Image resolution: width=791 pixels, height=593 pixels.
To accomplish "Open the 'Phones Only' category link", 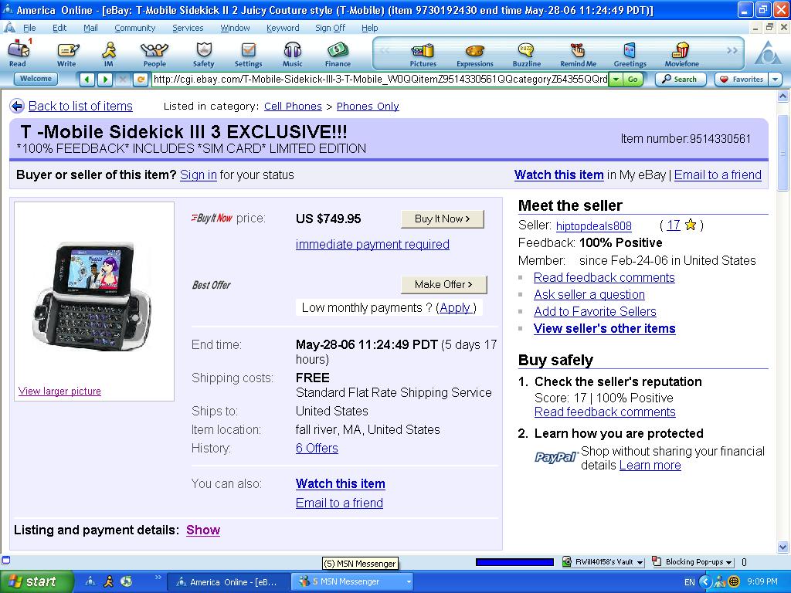I will pos(368,106).
